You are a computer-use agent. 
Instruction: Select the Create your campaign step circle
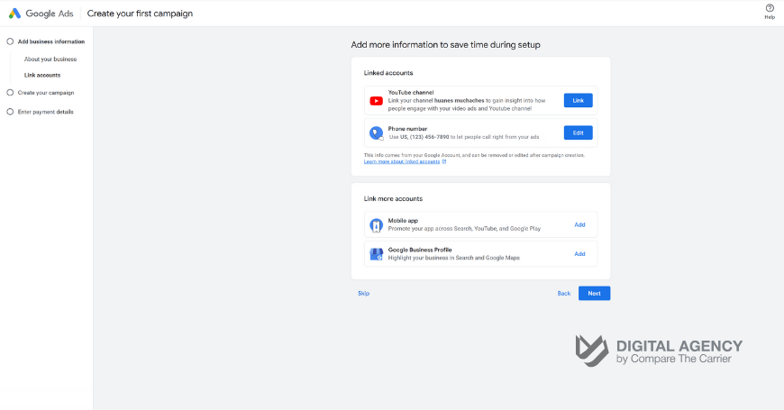(x=10, y=93)
